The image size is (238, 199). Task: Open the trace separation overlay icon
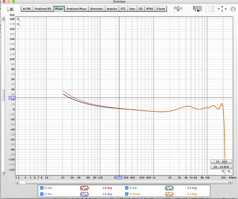(178, 9)
